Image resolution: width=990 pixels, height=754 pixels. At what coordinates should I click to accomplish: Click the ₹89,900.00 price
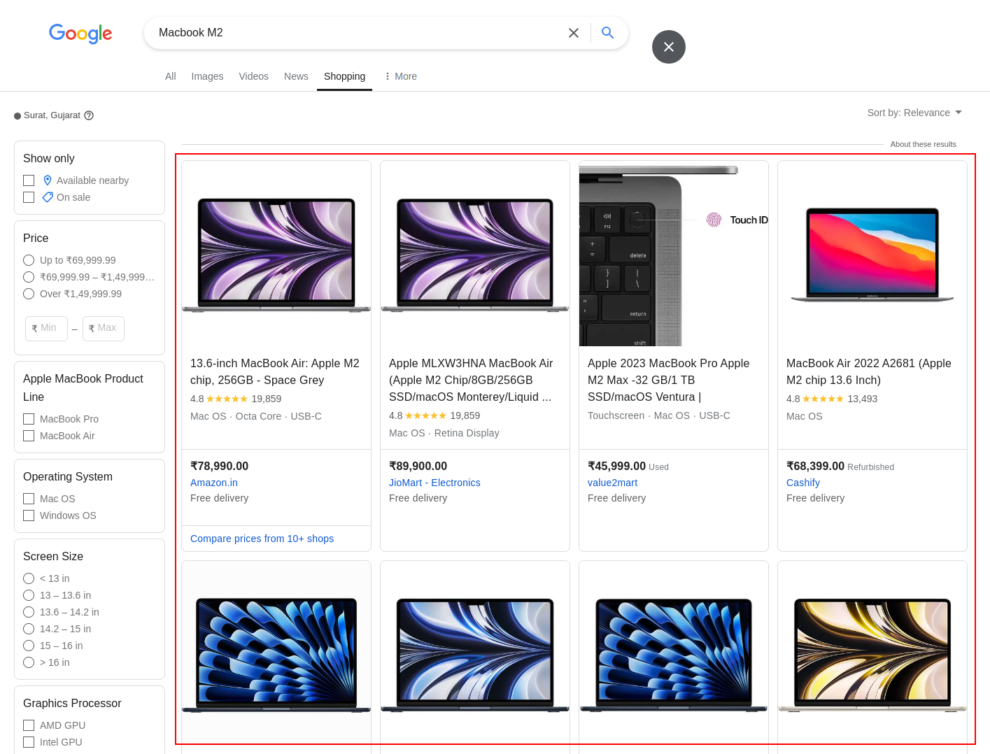(x=418, y=466)
